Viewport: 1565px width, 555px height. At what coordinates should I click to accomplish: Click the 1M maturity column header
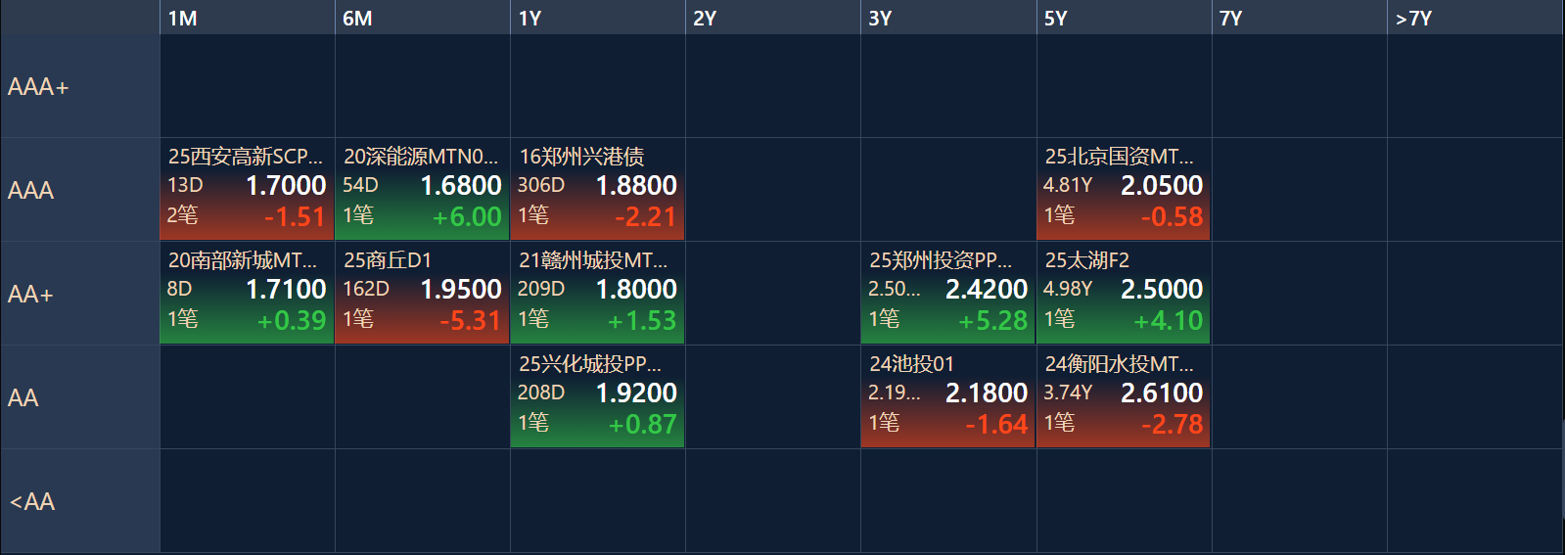tap(247, 18)
